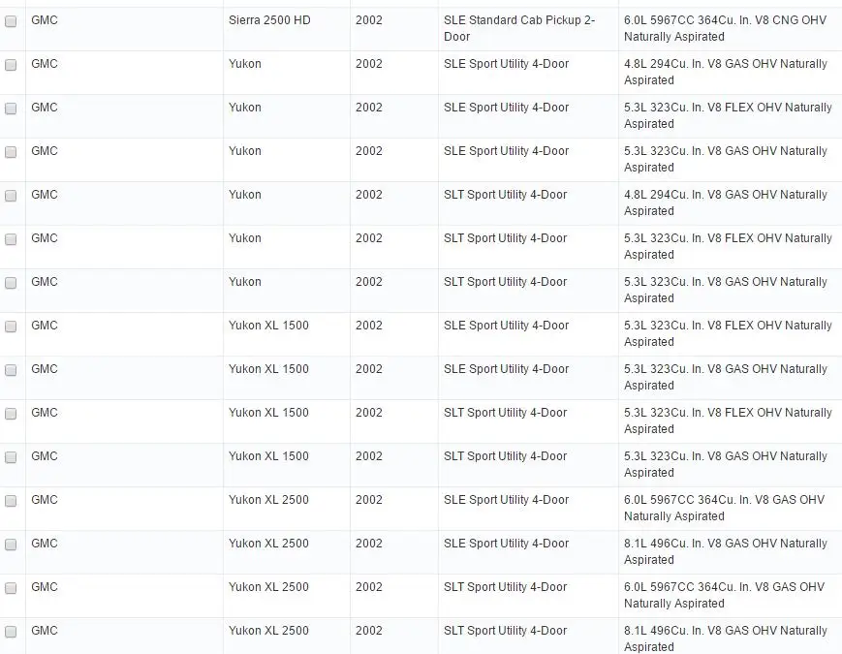The width and height of the screenshot is (842, 654).
Task: Click '8.1L 496Cu. In.' engine in Yukon XL 2500 SLT row
Action: (x=726, y=638)
